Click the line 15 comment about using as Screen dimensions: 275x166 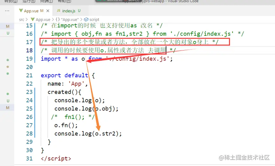pos(102,26)
